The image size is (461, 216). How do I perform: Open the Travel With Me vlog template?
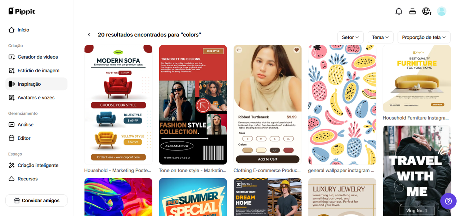tap(417, 171)
